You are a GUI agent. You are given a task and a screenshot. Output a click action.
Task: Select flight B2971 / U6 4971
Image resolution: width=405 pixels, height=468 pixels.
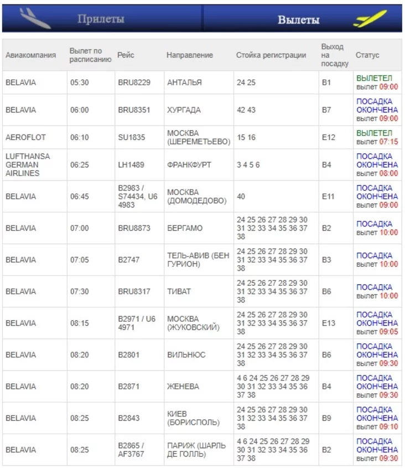click(137, 323)
